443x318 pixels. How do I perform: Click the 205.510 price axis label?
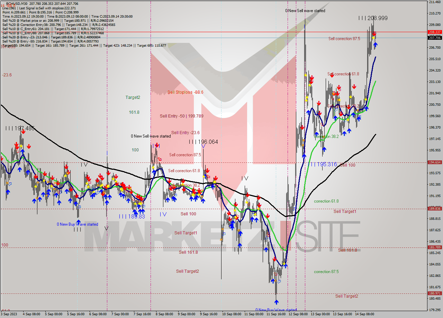(x=435, y=59)
